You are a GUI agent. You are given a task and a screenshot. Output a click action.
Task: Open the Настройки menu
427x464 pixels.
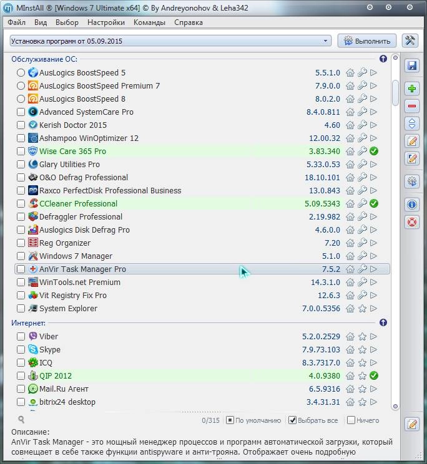coord(106,22)
